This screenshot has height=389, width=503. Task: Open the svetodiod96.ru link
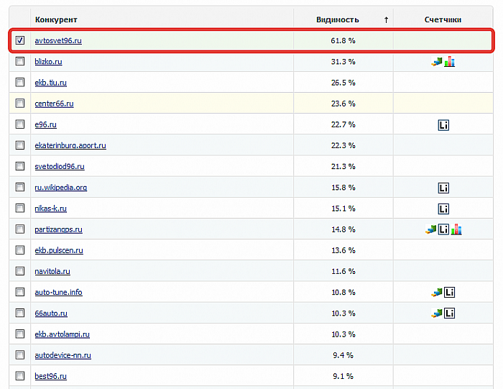point(60,167)
